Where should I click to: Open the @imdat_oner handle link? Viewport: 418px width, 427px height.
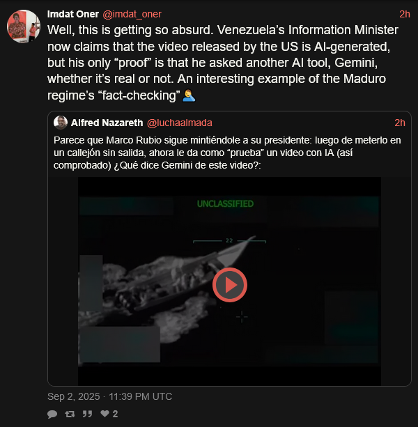pos(132,14)
